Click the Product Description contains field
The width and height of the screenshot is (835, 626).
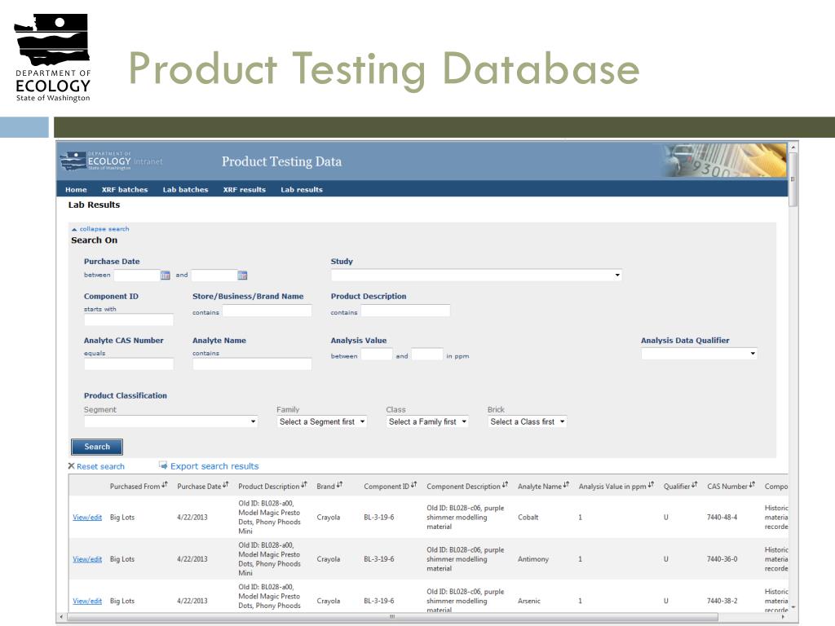(405, 311)
